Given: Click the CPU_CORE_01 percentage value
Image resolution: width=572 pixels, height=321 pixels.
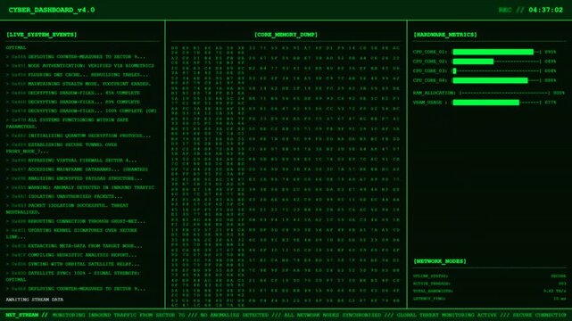Looking at the screenshot, I should click(550, 52).
